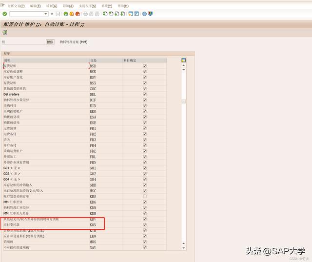Open the command field dropdown arrow
Viewport: 312px width, 262px height.
(46, 14)
